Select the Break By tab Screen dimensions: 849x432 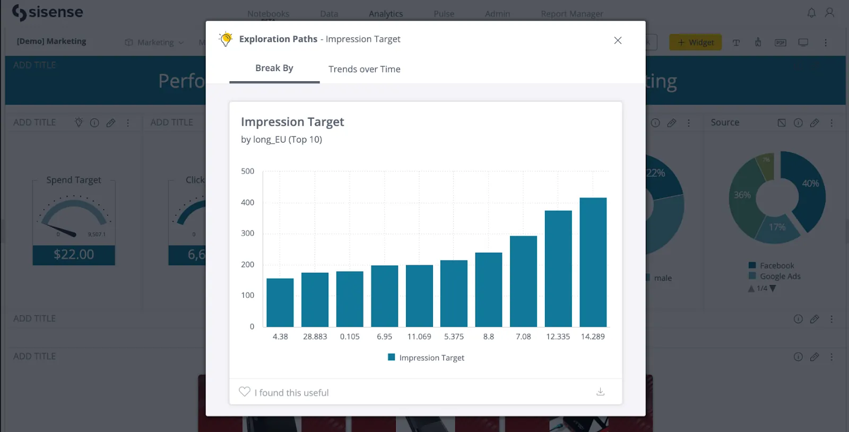click(x=274, y=68)
